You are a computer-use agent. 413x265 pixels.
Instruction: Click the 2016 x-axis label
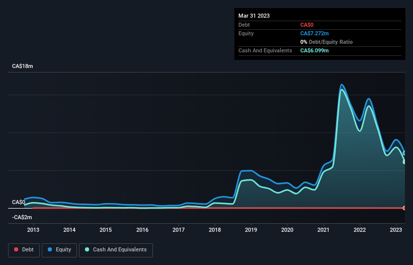(x=142, y=230)
